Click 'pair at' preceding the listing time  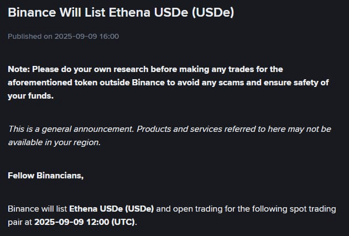click(x=20, y=222)
